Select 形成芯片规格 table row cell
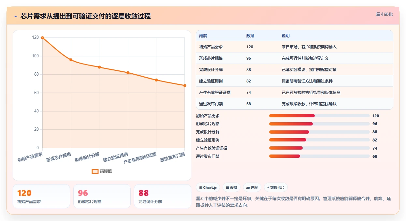Screen dimensions: 406x221 click(x=211, y=58)
